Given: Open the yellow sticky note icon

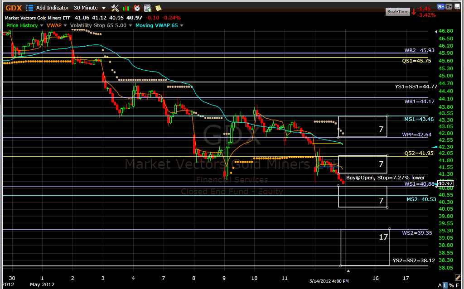Looking at the screenshot, I should 158,8.
